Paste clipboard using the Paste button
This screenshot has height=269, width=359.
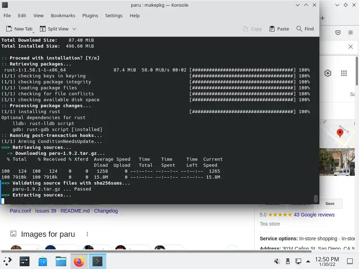coord(279,29)
